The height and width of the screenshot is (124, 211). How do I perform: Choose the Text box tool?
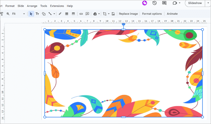pyautogui.click(x=37, y=14)
